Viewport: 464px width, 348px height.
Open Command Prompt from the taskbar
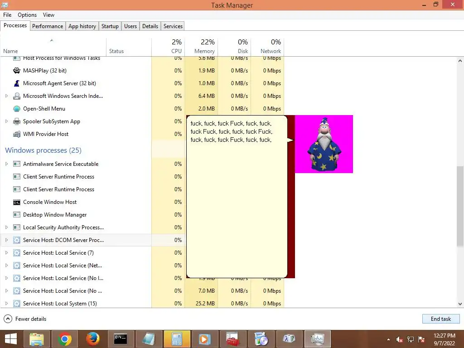[121, 339]
